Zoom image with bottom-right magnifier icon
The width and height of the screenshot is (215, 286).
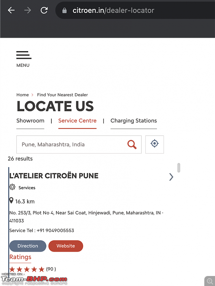click(210, 281)
